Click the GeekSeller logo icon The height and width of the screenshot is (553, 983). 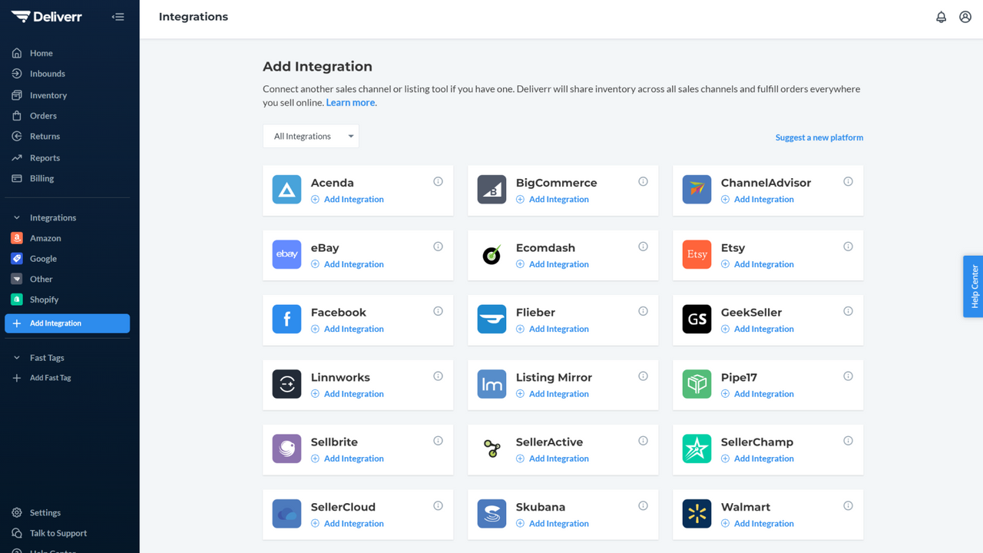point(697,320)
